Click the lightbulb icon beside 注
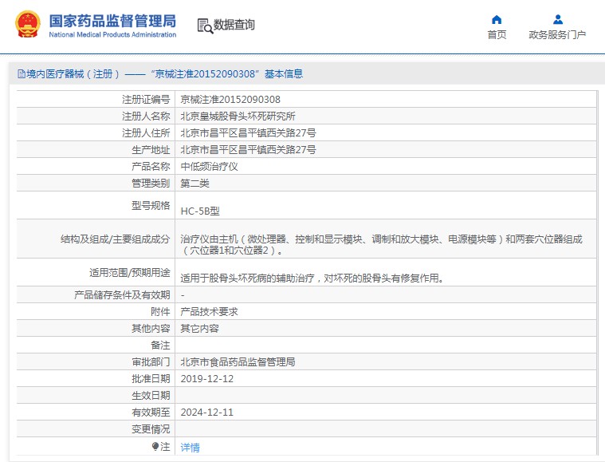The image size is (605, 462). 156,447
